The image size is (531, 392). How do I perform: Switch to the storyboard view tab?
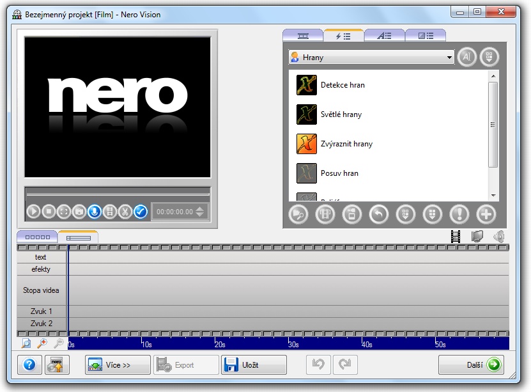pos(37,237)
